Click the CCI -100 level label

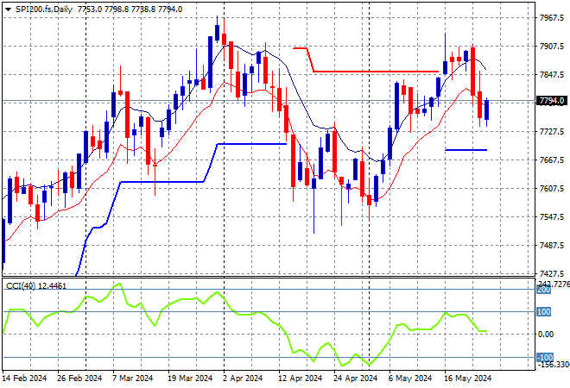click(x=544, y=357)
